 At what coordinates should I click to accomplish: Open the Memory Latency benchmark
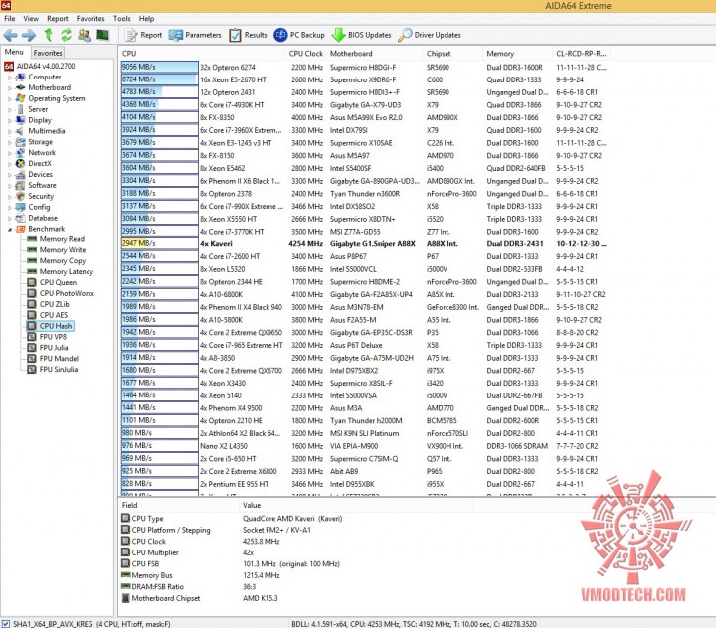(x=67, y=272)
